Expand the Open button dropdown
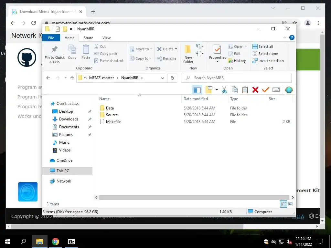The height and width of the screenshot is (248, 331). click(x=246, y=46)
